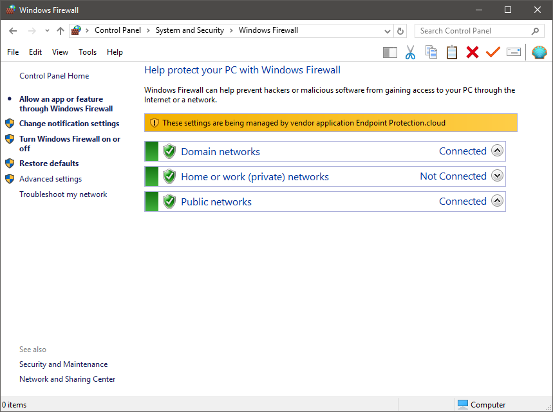Click the Up one level arrow
553x412 pixels.
click(x=61, y=31)
